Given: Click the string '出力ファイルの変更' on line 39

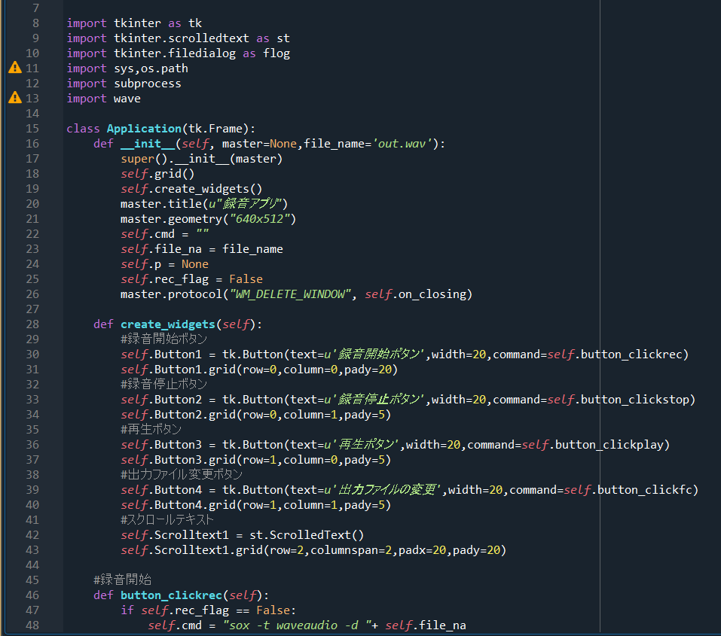Looking at the screenshot, I should pos(386,490).
